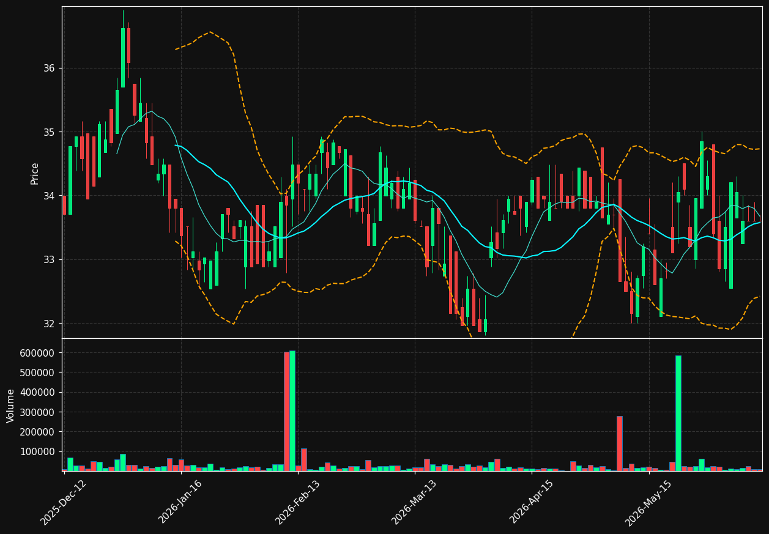Click the Price y-axis title
Screen dimensions: 769x534
pyautogui.click(x=35, y=173)
